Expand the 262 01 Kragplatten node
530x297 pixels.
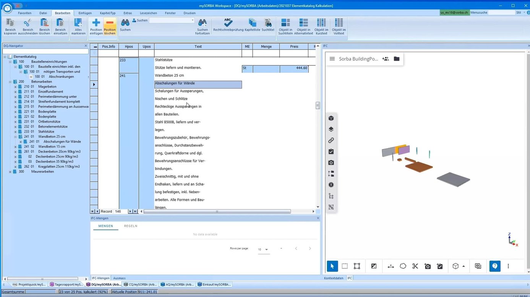point(16,166)
